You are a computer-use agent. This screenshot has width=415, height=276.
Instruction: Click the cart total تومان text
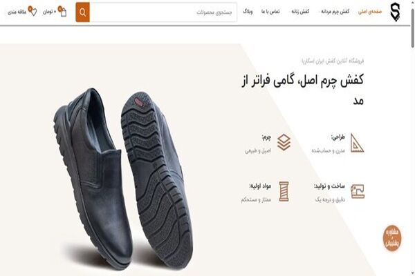tap(50, 12)
